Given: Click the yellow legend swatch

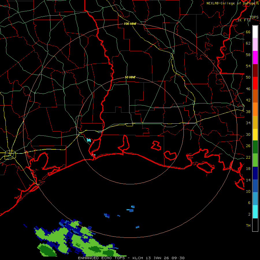Looking at the screenshot, I should pos(255,135).
